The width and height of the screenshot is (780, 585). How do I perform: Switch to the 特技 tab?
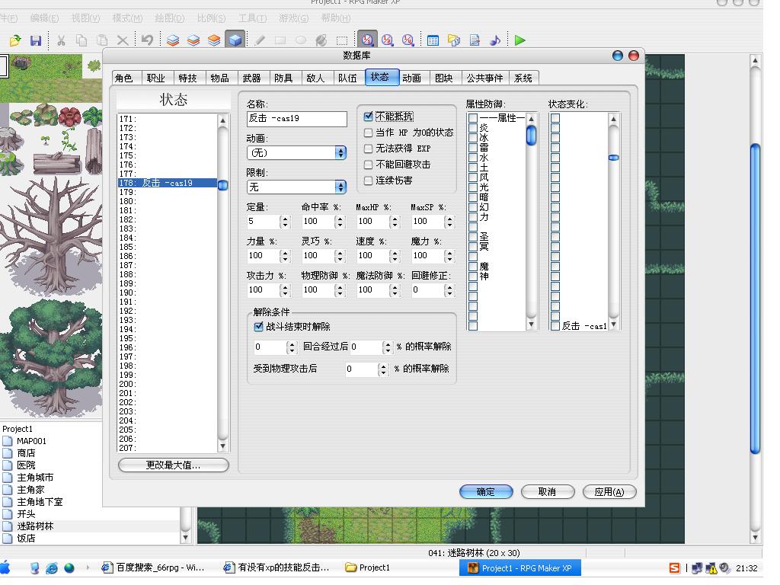(x=187, y=78)
